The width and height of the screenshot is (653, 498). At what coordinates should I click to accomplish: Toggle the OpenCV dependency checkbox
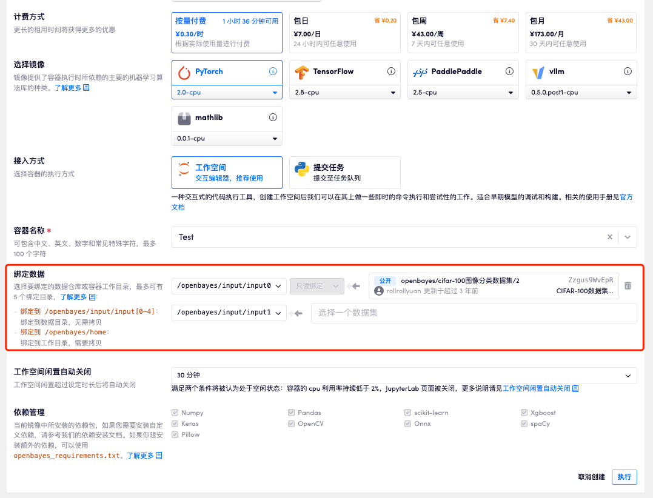coord(292,423)
